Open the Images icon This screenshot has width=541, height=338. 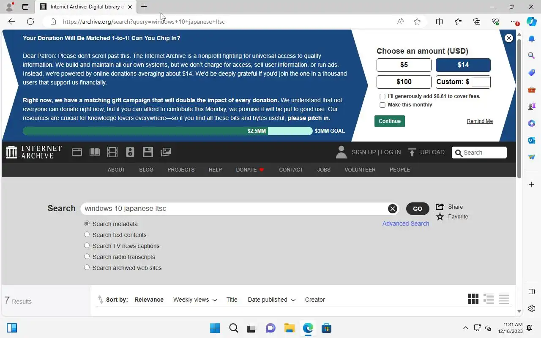point(166,152)
